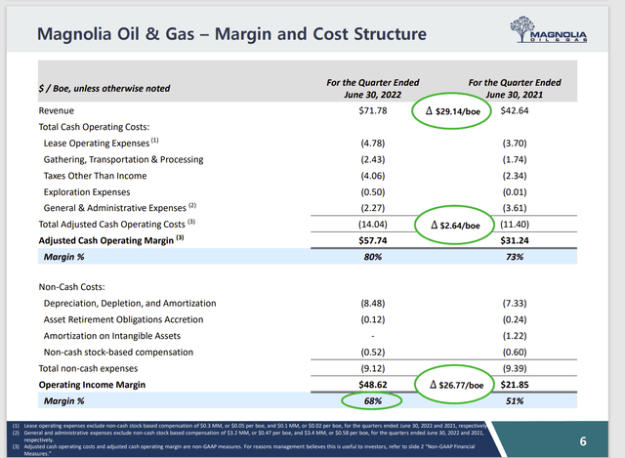Click the Δ $26.77/boe callout text
This screenshot has height=458, width=625.
[456, 385]
